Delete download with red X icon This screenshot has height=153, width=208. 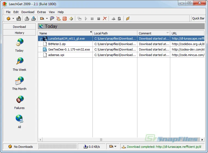click(105, 19)
